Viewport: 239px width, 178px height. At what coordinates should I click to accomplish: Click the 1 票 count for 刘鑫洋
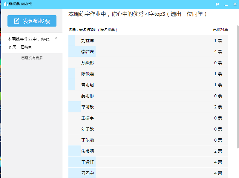[218, 41]
